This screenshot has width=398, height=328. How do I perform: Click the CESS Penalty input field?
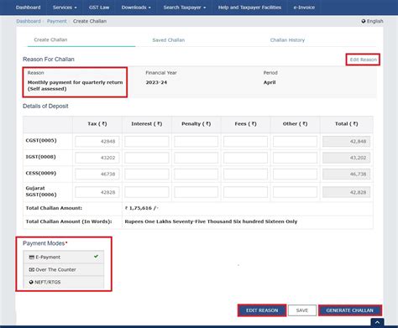click(196, 174)
